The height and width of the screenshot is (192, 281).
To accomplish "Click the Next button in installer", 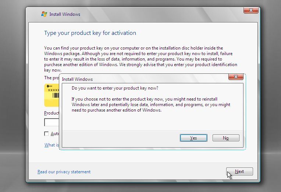I will [x=239, y=171].
